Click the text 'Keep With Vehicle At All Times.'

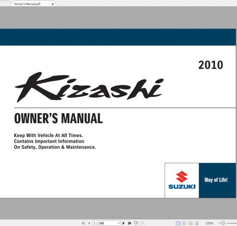coord(49,135)
